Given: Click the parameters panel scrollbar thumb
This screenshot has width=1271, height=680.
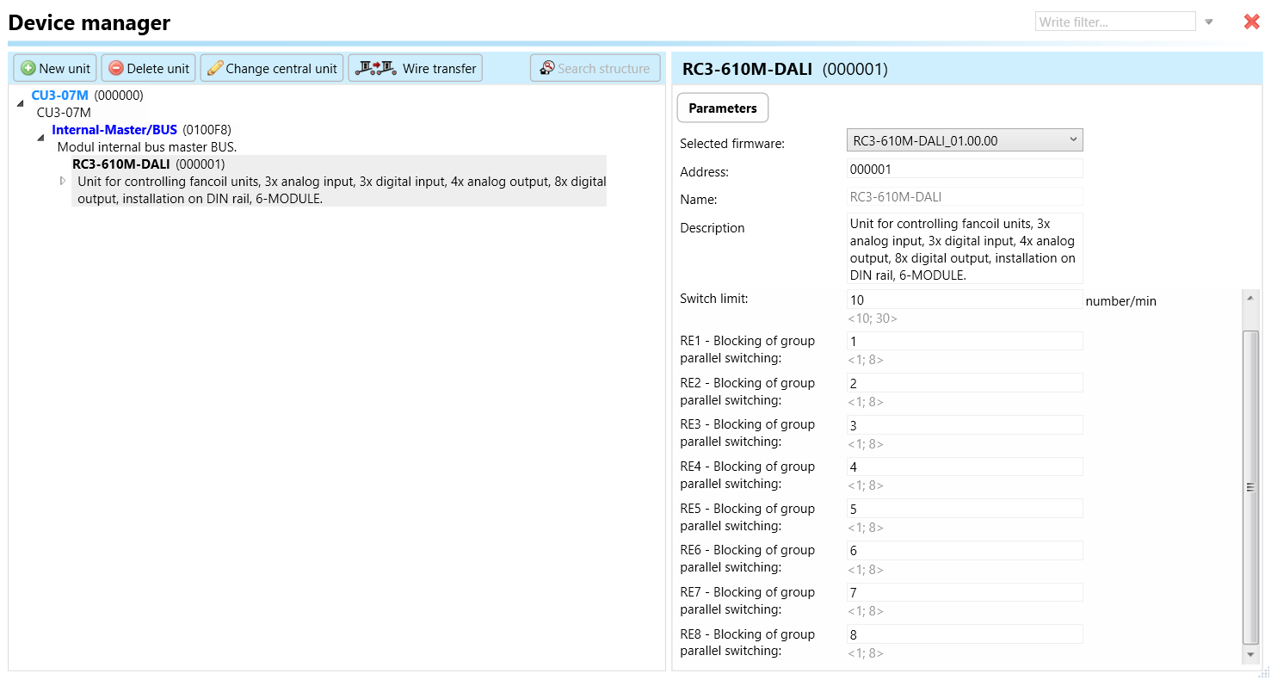Looking at the screenshot, I should click(1250, 486).
